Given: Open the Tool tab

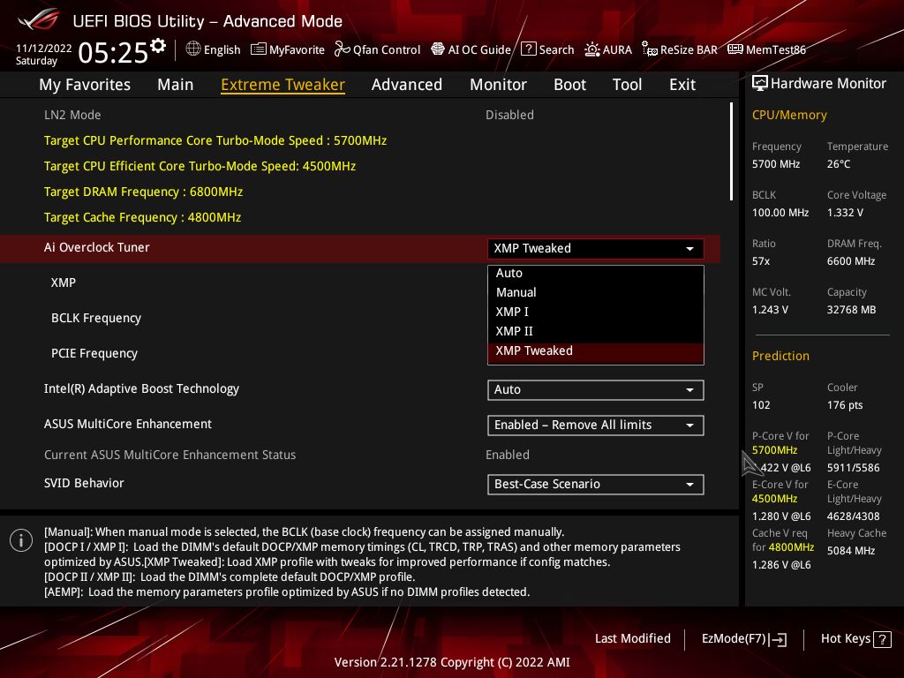Looking at the screenshot, I should [x=628, y=85].
